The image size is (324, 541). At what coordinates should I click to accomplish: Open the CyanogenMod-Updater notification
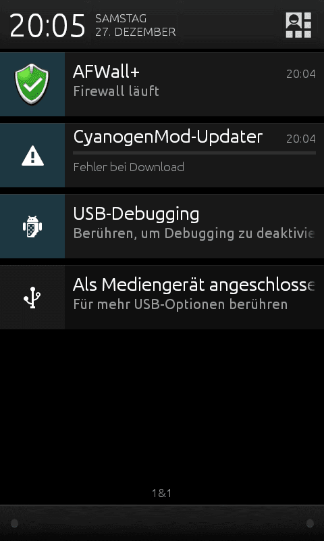(x=162, y=156)
